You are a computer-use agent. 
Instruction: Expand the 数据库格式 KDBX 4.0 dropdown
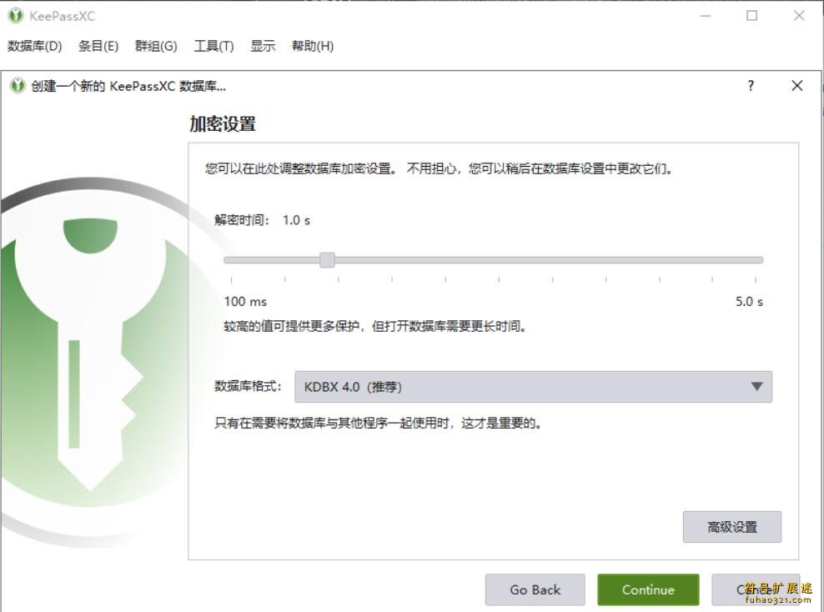coord(533,387)
